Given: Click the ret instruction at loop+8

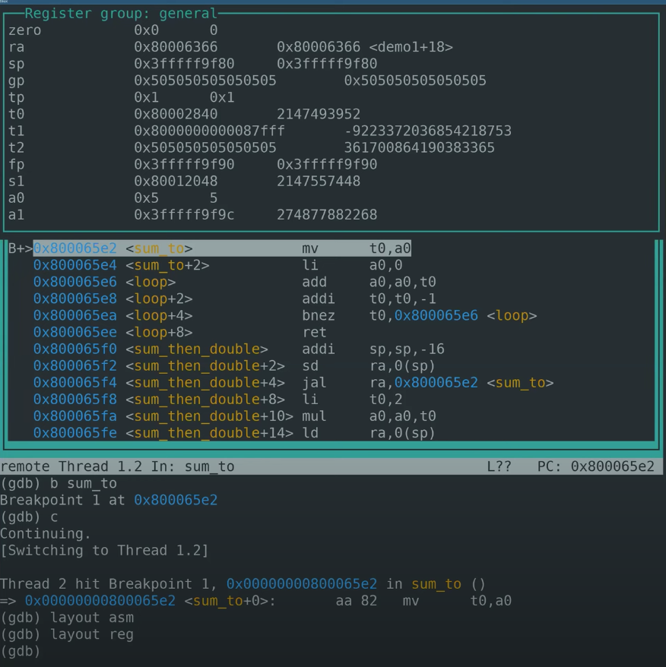Looking at the screenshot, I should (314, 332).
